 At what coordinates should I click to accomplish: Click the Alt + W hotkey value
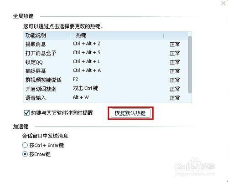tap(81, 97)
